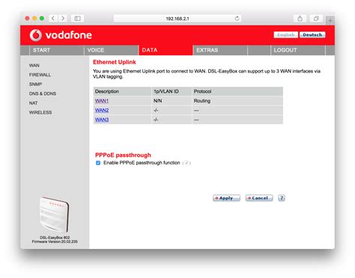
Task: Open the WAN1 interface link
Action: click(x=102, y=101)
